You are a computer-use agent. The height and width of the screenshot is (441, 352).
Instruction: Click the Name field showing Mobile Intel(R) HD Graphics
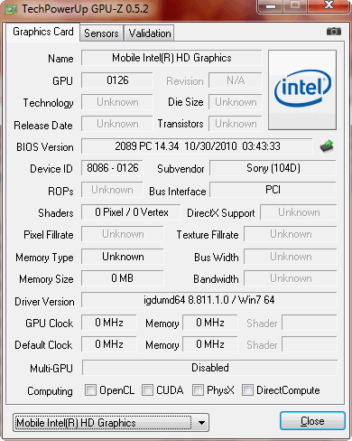171,58
